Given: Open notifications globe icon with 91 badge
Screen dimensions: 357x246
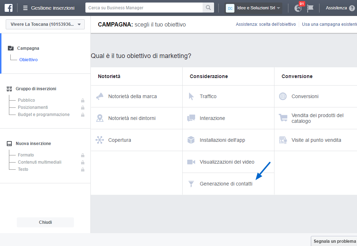Looking at the screenshot, I should (x=298, y=8).
